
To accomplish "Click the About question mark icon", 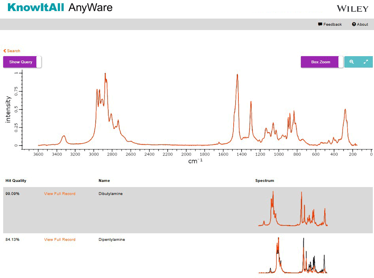I will [x=354, y=25].
